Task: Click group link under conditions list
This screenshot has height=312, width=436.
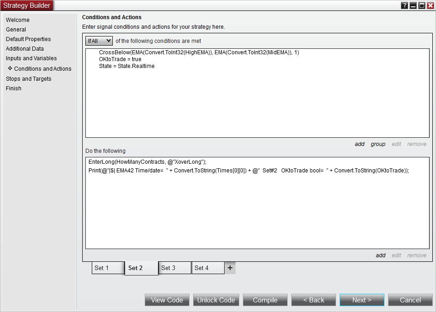Action: [x=378, y=144]
